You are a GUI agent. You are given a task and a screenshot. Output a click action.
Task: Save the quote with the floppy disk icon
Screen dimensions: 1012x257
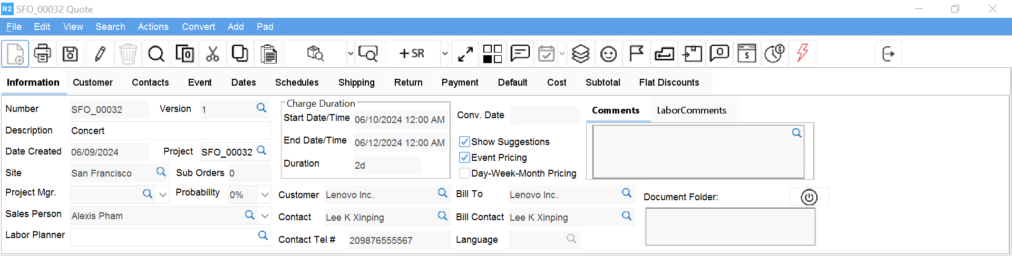coord(70,54)
